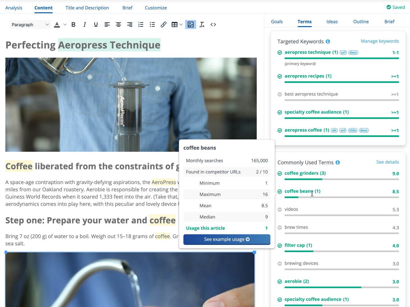
Task: Click the url tag on aeropress technique
Action: 343,52
